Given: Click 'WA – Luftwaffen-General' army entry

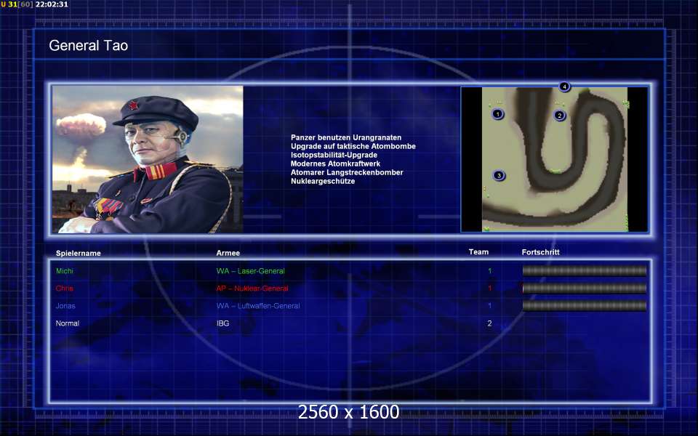Looking at the screenshot, I should click(258, 306).
